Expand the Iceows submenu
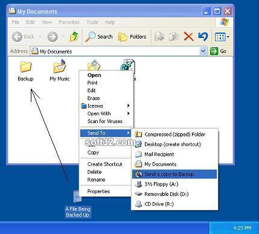259x234 pixels. (x=106, y=106)
